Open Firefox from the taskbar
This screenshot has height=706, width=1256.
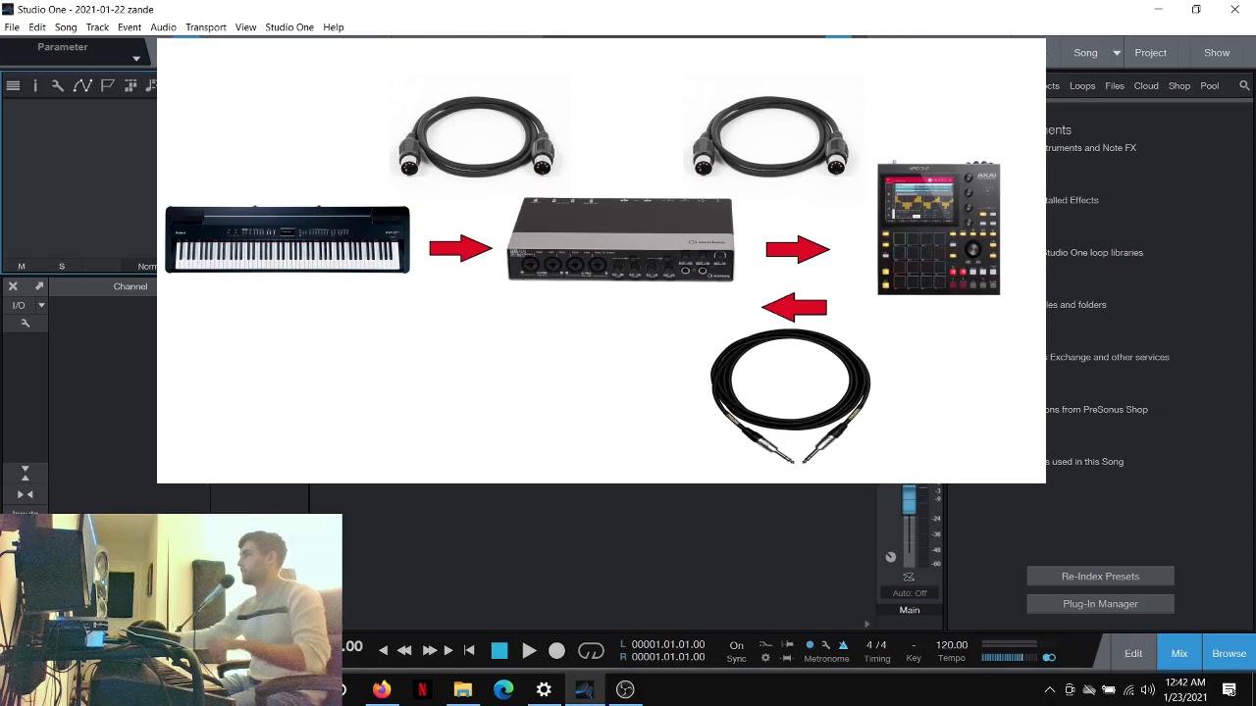tap(382, 689)
